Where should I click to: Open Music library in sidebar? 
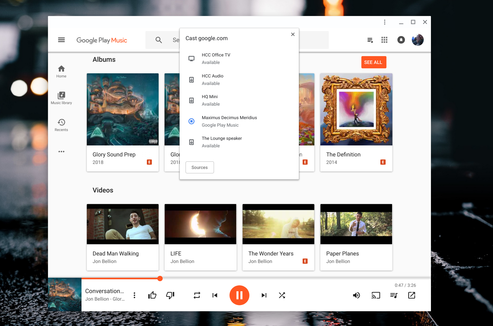point(61,98)
